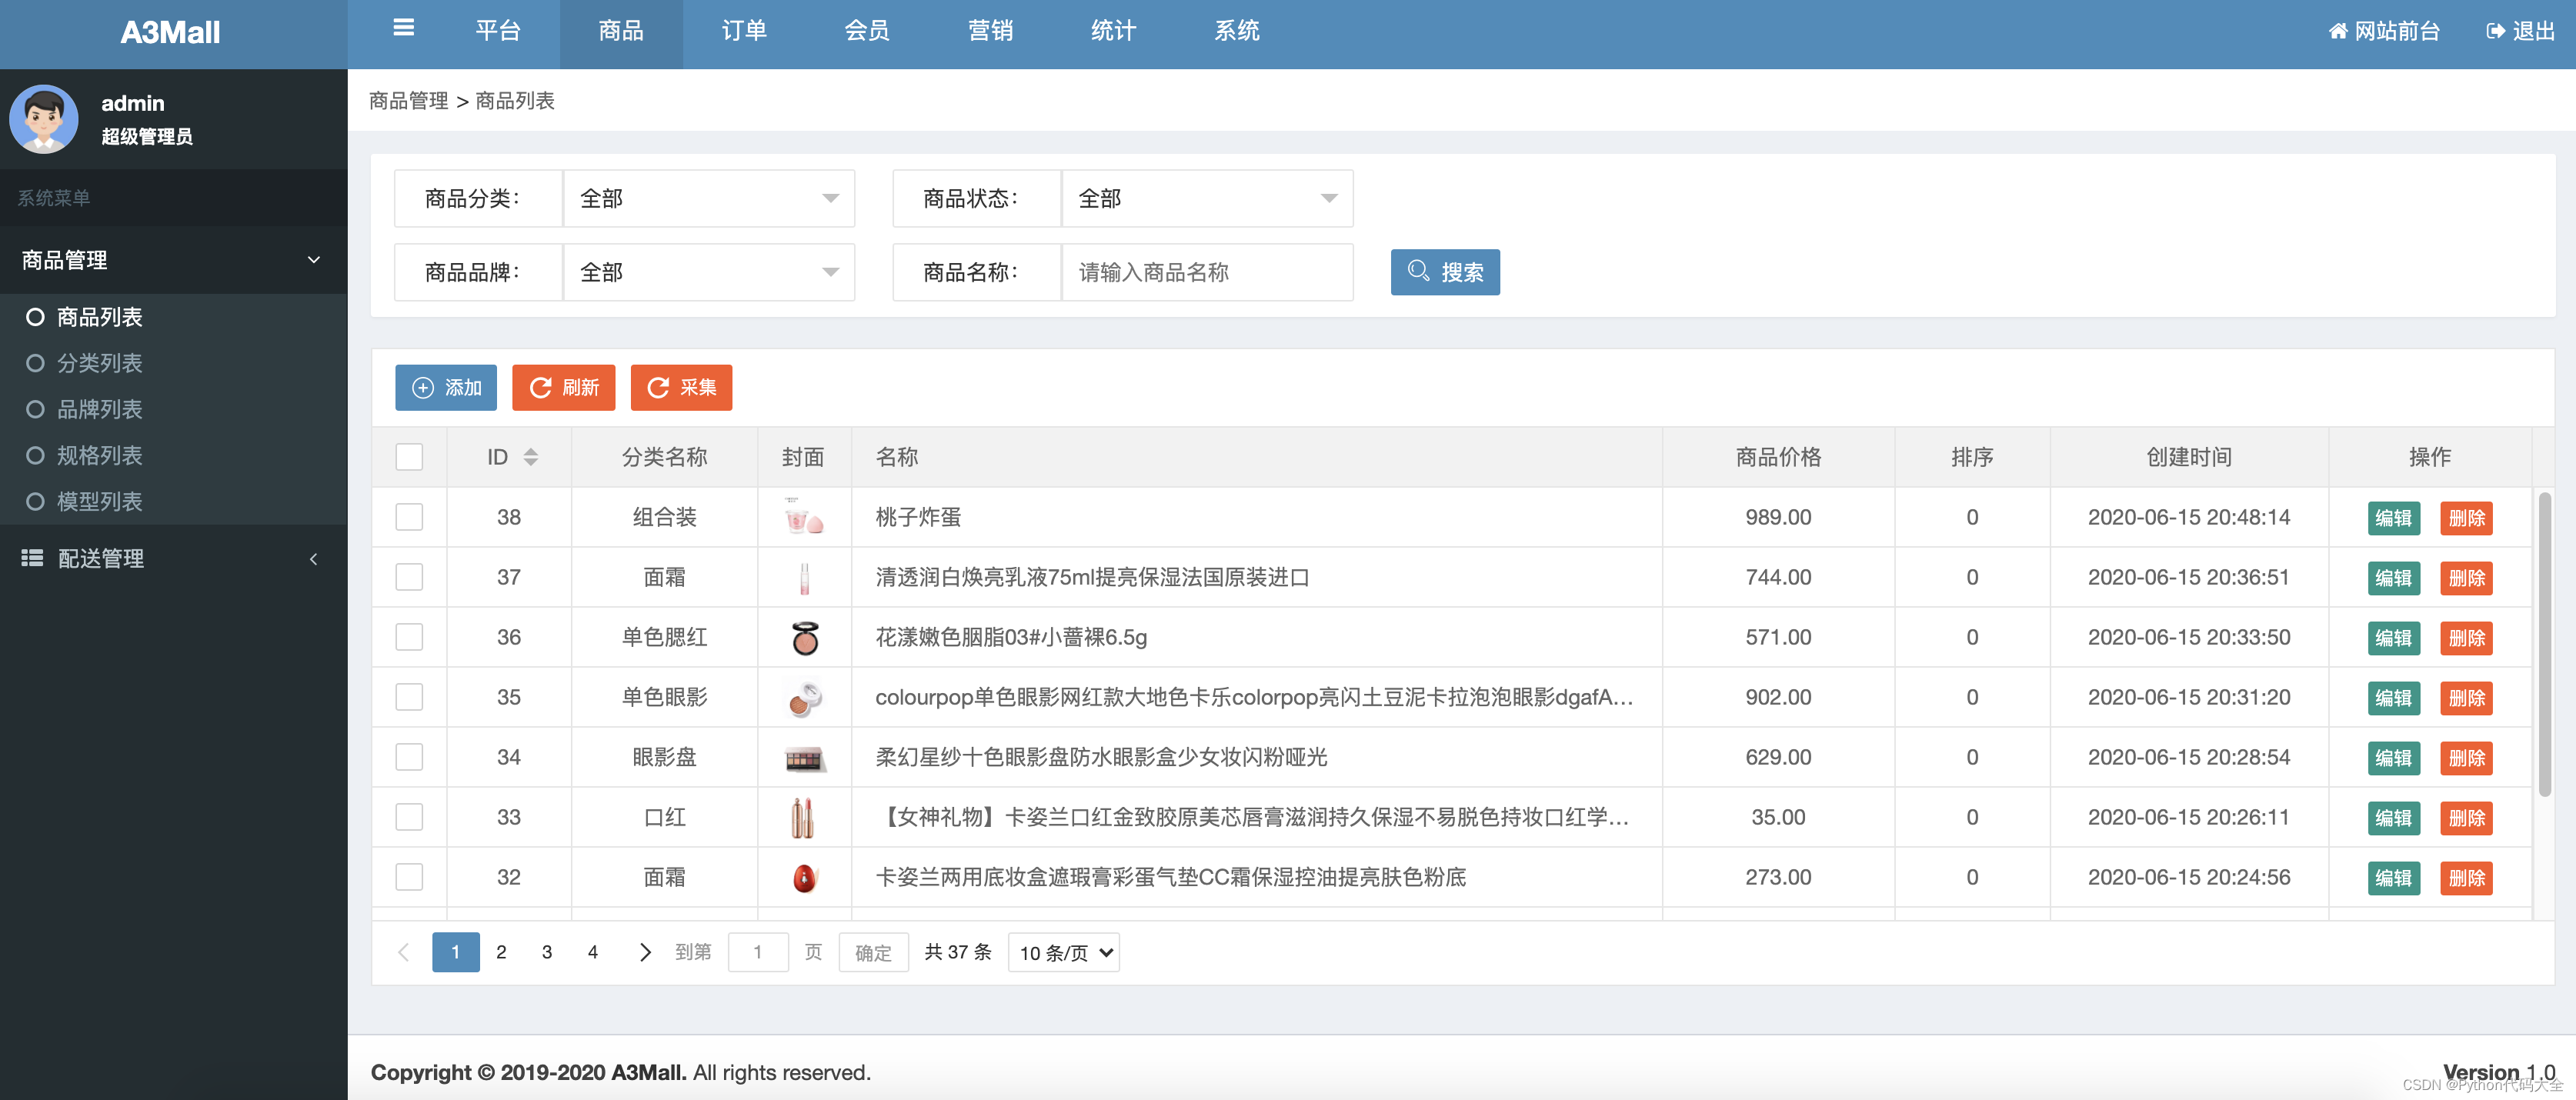This screenshot has width=2576, height=1100.
Task: Click the page number input field
Action: click(758, 952)
